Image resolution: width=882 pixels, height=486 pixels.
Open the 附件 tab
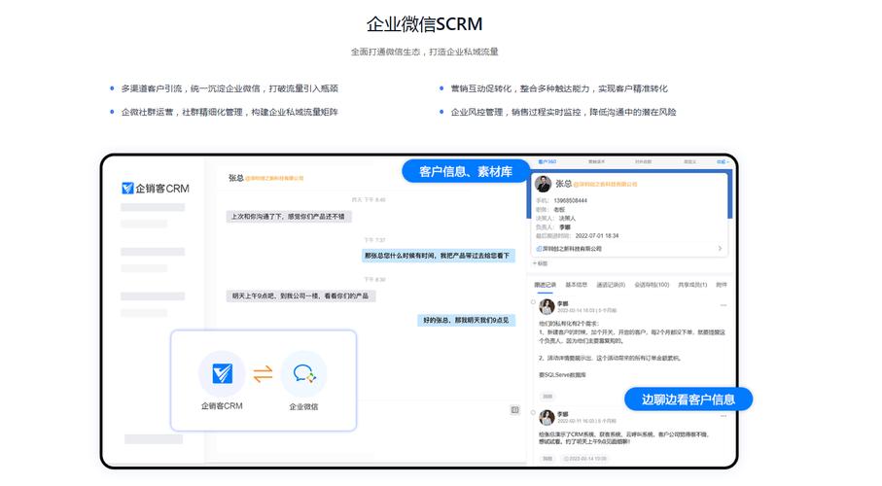pos(722,285)
